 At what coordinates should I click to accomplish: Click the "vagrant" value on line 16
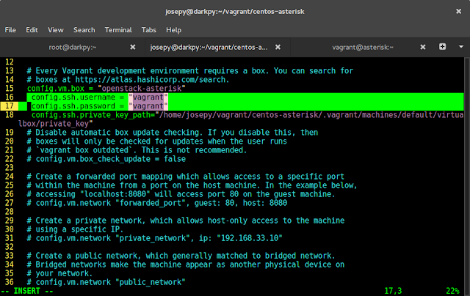point(148,97)
